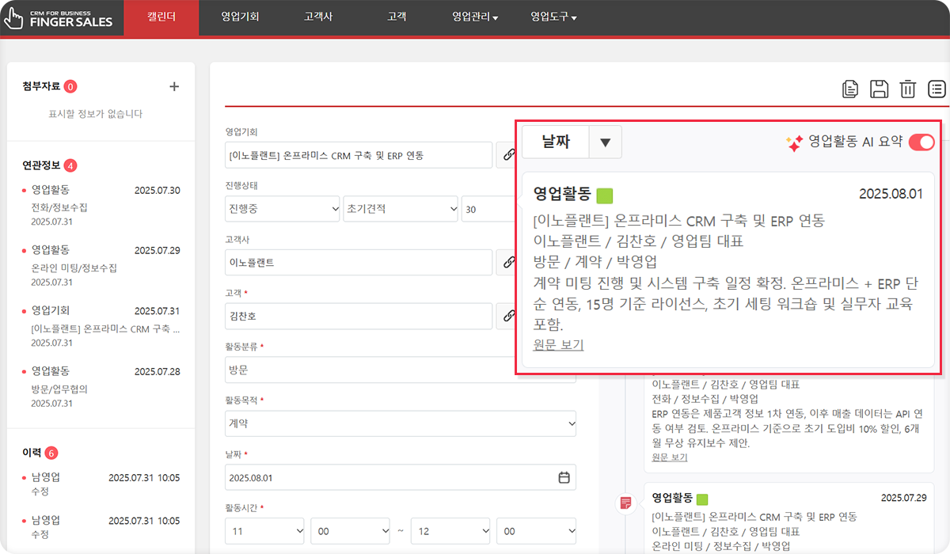
Task: Click the 연관정보 count badge
Action: click(70, 165)
